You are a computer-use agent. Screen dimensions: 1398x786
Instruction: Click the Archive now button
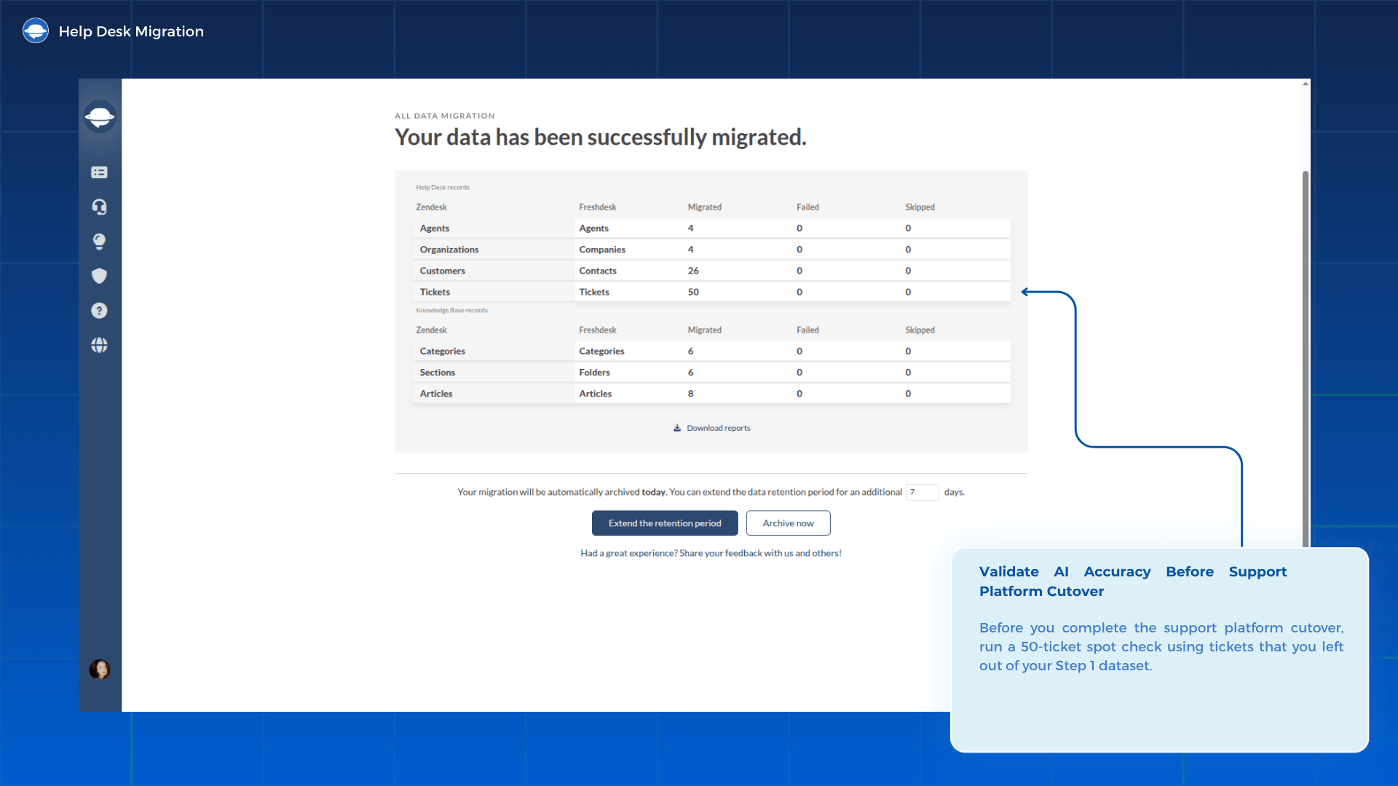[788, 523]
